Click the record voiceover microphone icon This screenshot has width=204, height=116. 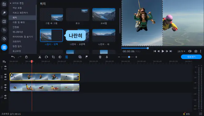coord(107,57)
